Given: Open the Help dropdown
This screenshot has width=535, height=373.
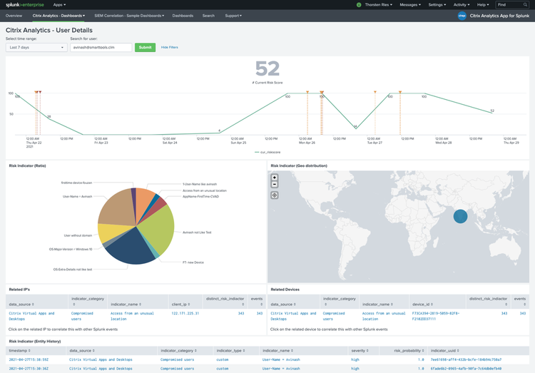Looking at the screenshot, I should tap(483, 5).
